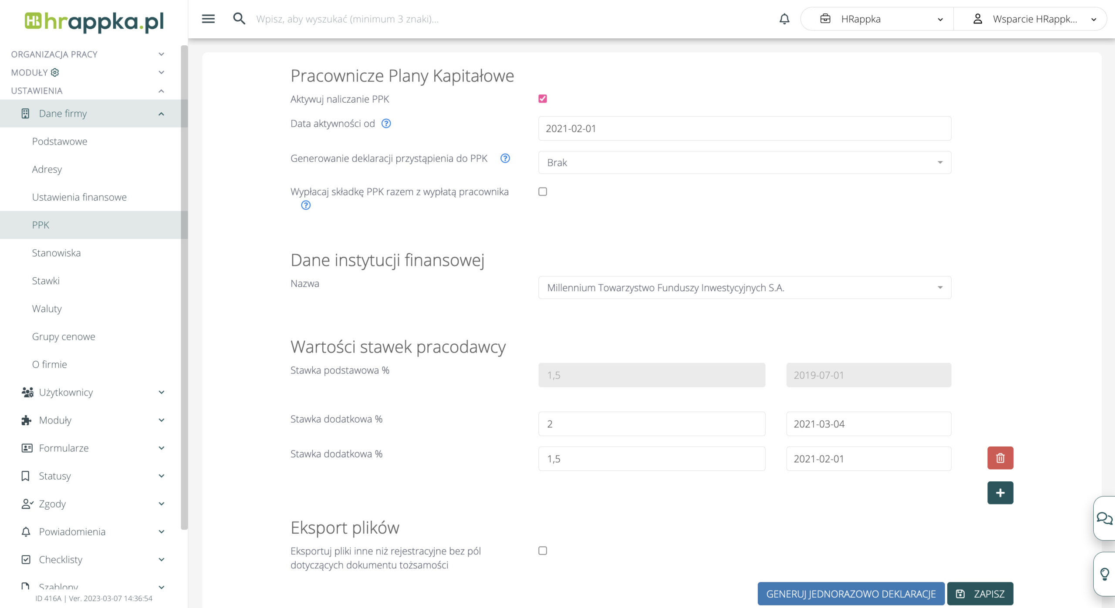Enable Wypłacaj składkę PPK razem z wypłatą

pos(542,191)
